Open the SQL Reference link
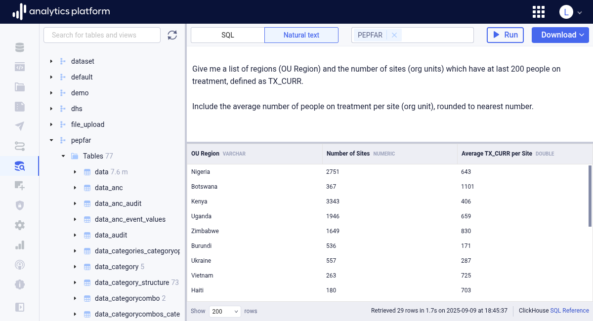This screenshot has width=593, height=321. 569,311
